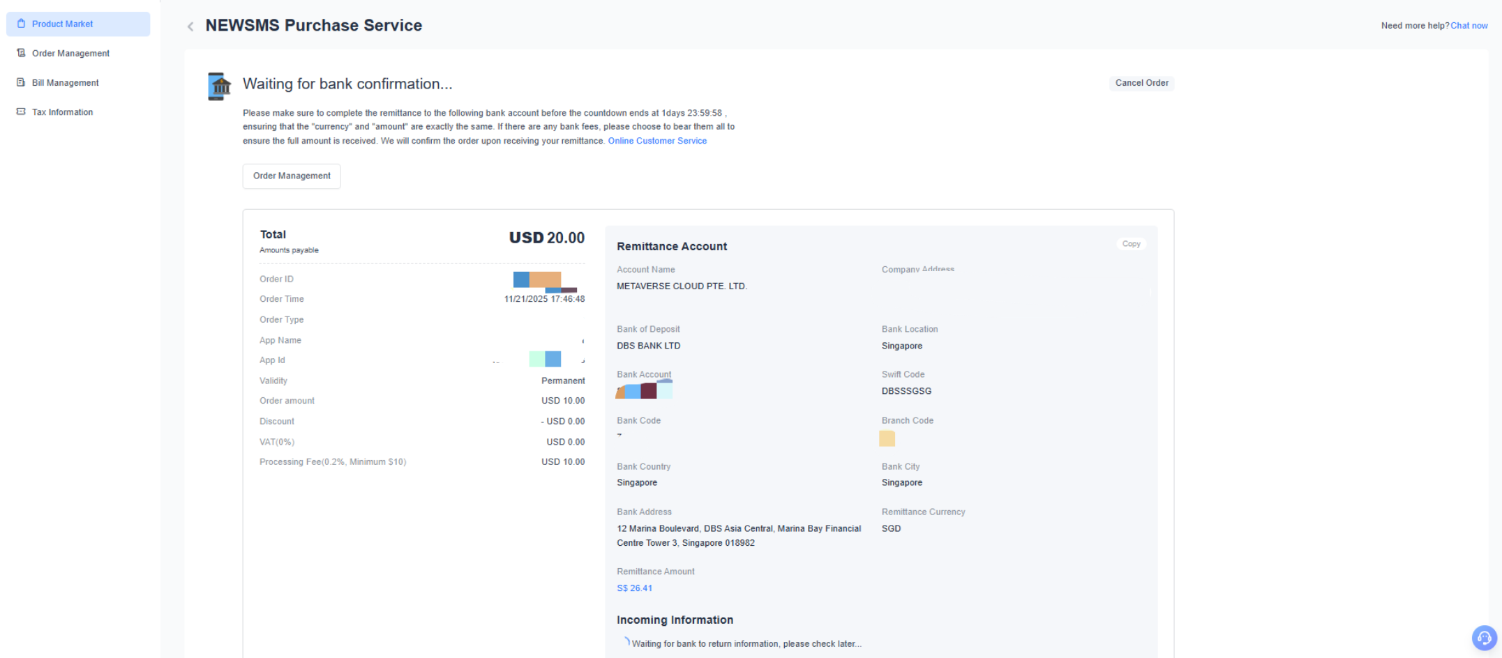Click the Waiting for bank to return information message
This screenshot has height=658, width=1502.
[746, 644]
